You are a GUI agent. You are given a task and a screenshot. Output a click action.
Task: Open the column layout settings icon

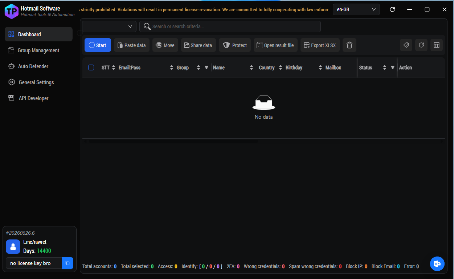[x=437, y=45]
